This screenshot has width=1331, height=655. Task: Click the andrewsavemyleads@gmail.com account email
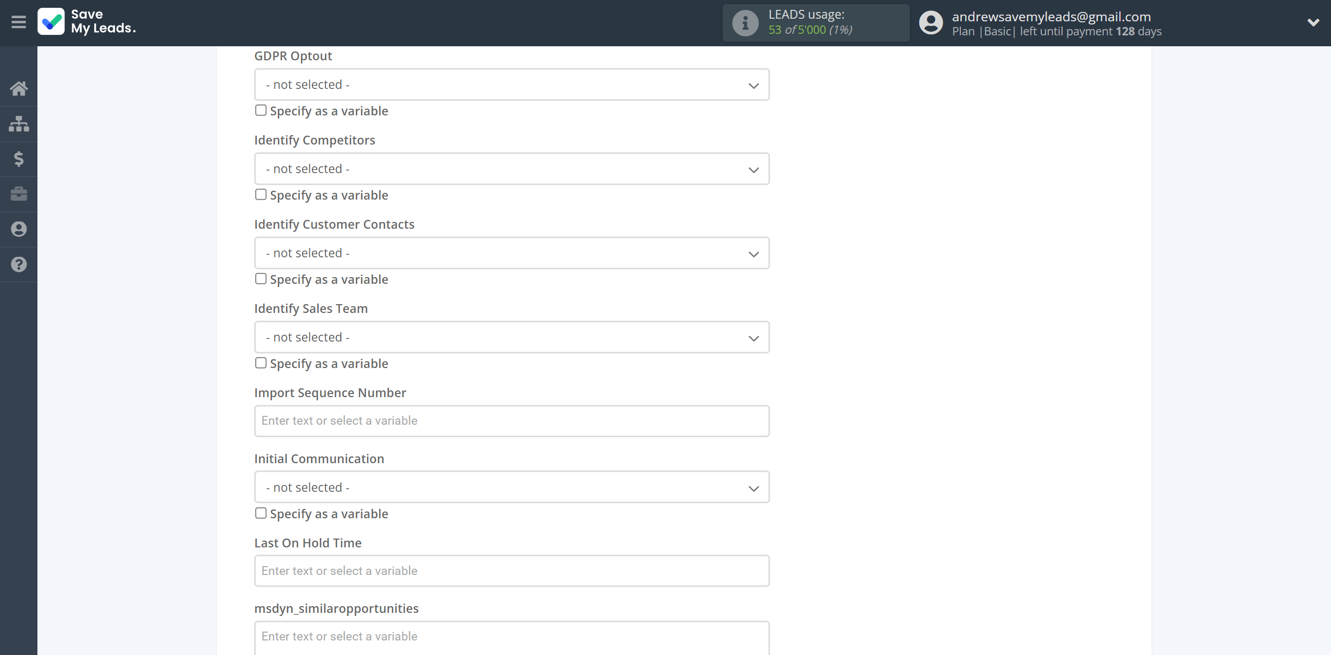coord(1051,17)
